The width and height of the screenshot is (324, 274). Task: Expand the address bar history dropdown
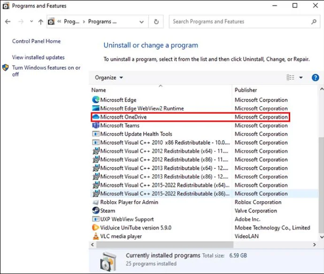(x=141, y=22)
